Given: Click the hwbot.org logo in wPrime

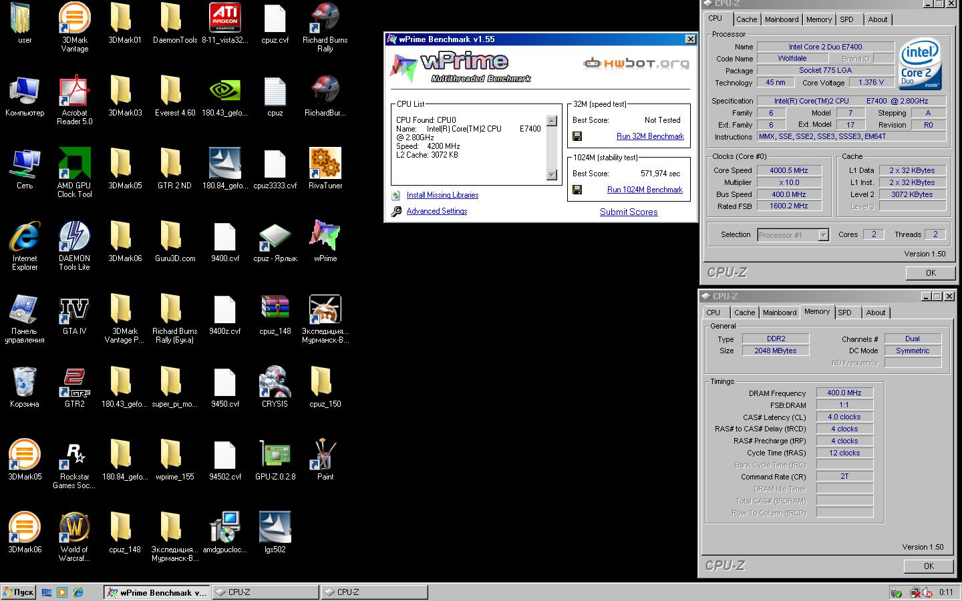Looking at the screenshot, I should click(x=636, y=63).
